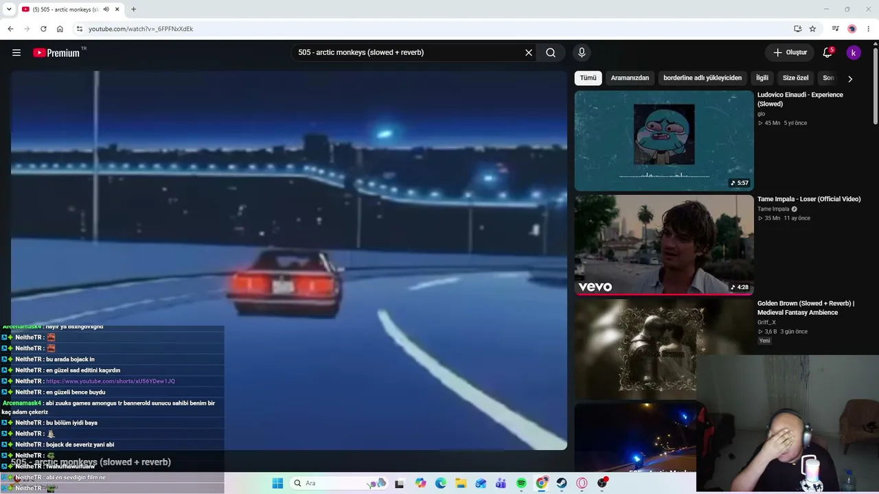Image resolution: width=879 pixels, height=494 pixels.
Task: Open Microsoft Teams from the taskbar
Action: [x=501, y=483]
